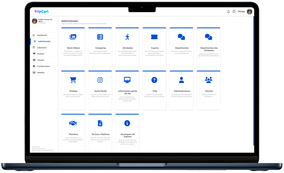Open Configurações in the sidebar

(43, 66)
